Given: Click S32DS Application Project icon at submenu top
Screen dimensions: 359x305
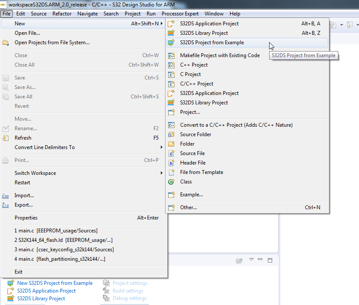Looking at the screenshot, I should [171, 24].
